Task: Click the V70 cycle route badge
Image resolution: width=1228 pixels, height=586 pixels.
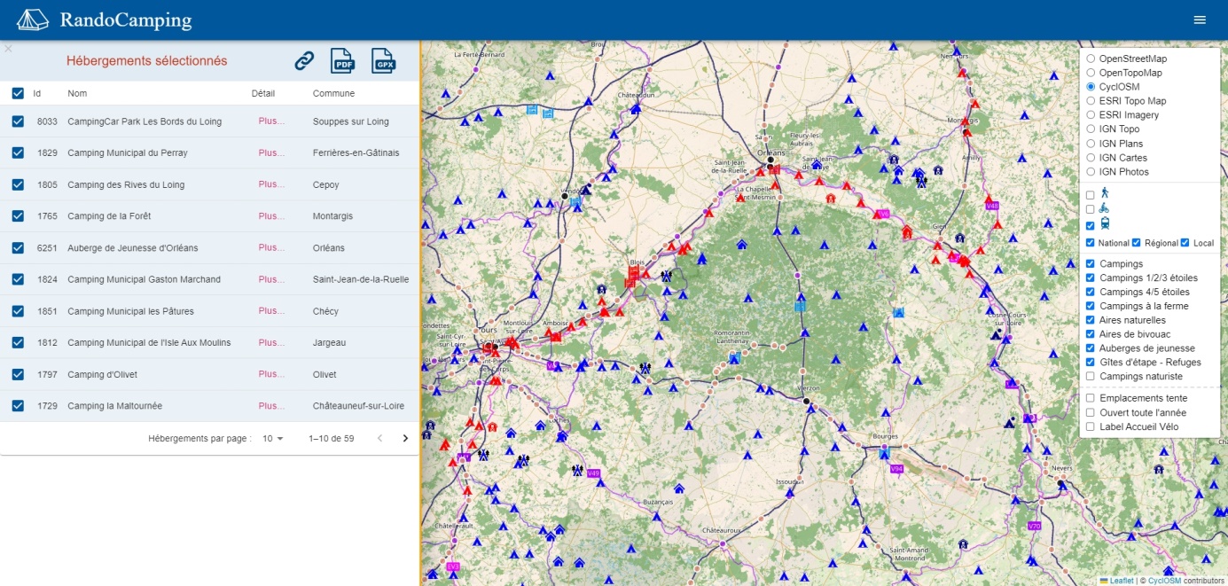Action: click(x=1034, y=526)
